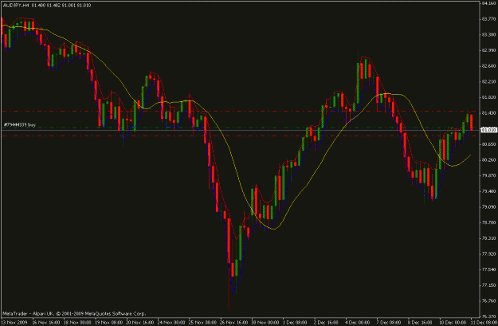
Task: Click the 10 Dec 00:00 time label
Action: [453, 322]
